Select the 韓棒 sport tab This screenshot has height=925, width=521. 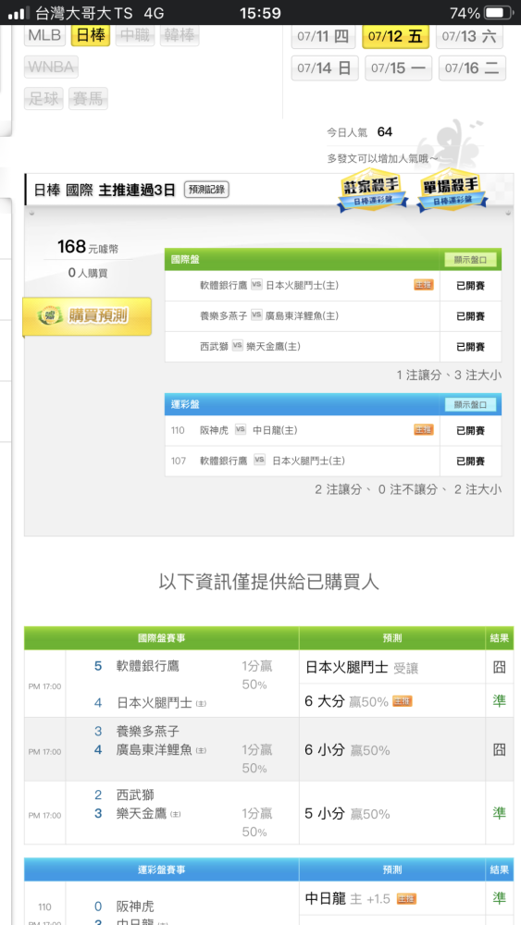(x=180, y=35)
